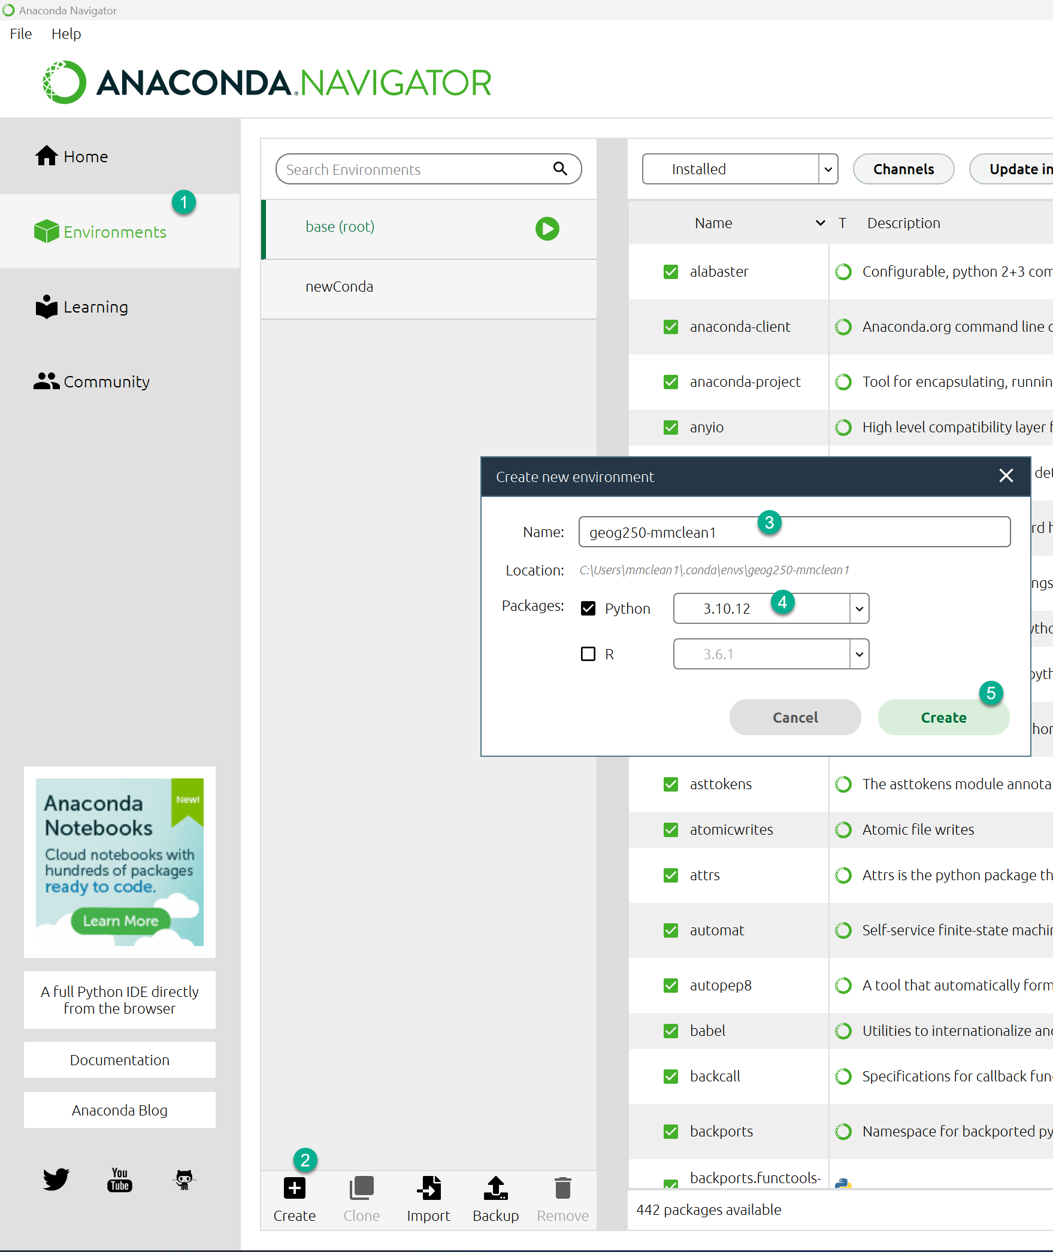This screenshot has height=1252, width=1053.
Task: Click the search magnifier in Search Environments
Action: pos(560,169)
